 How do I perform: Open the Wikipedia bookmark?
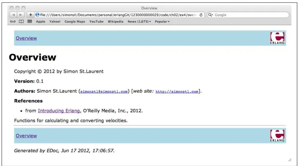(115, 21)
